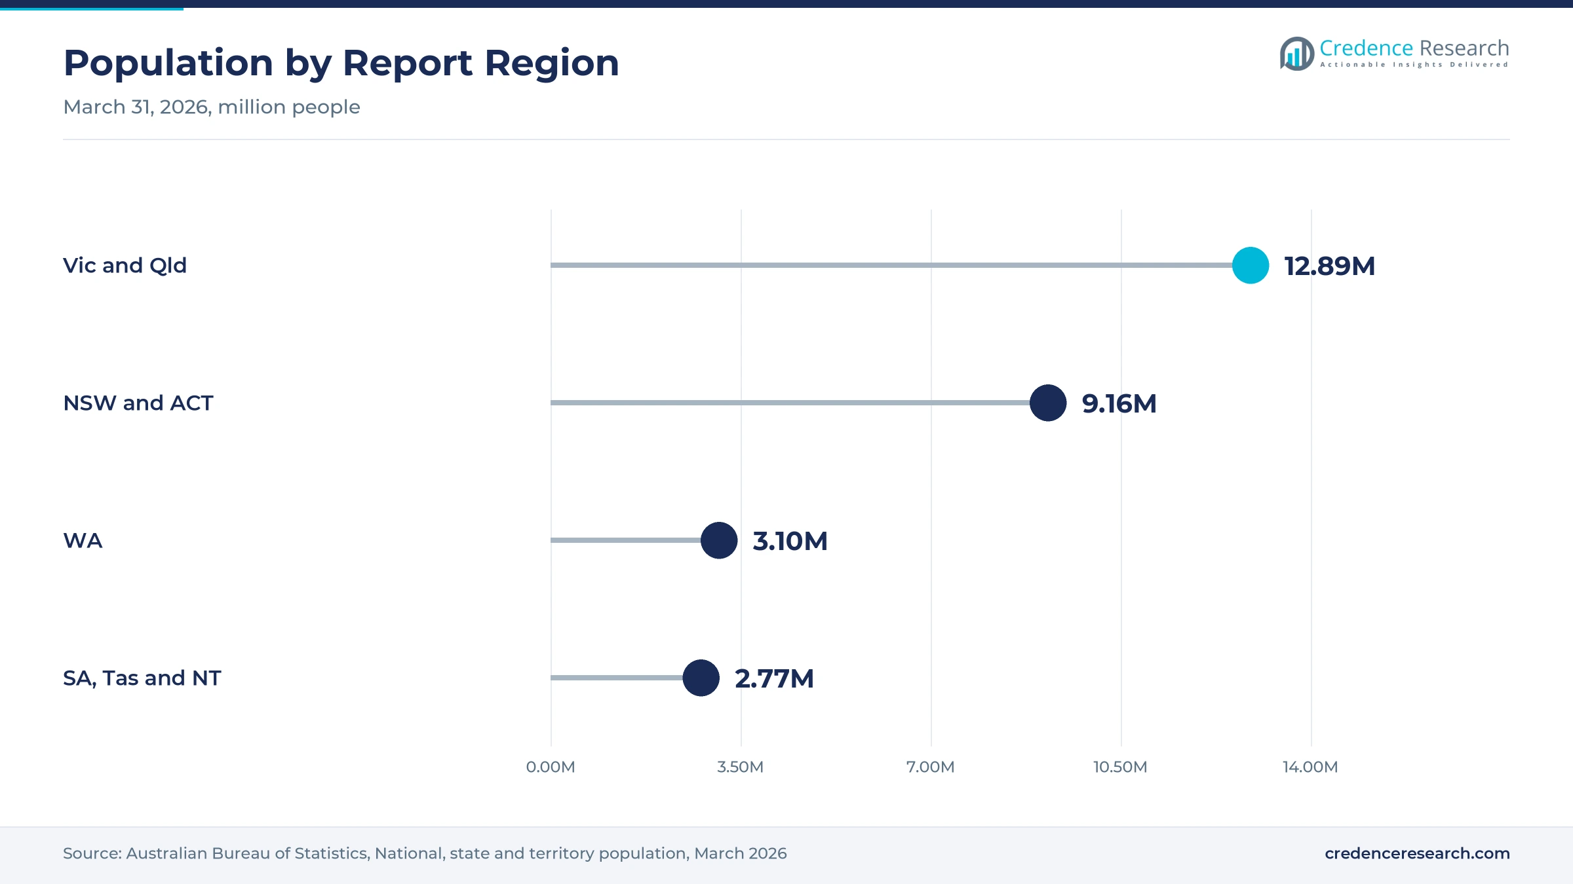Click the SA, Tas and NT dot
The image size is (1573, 884).
point(701,678)
